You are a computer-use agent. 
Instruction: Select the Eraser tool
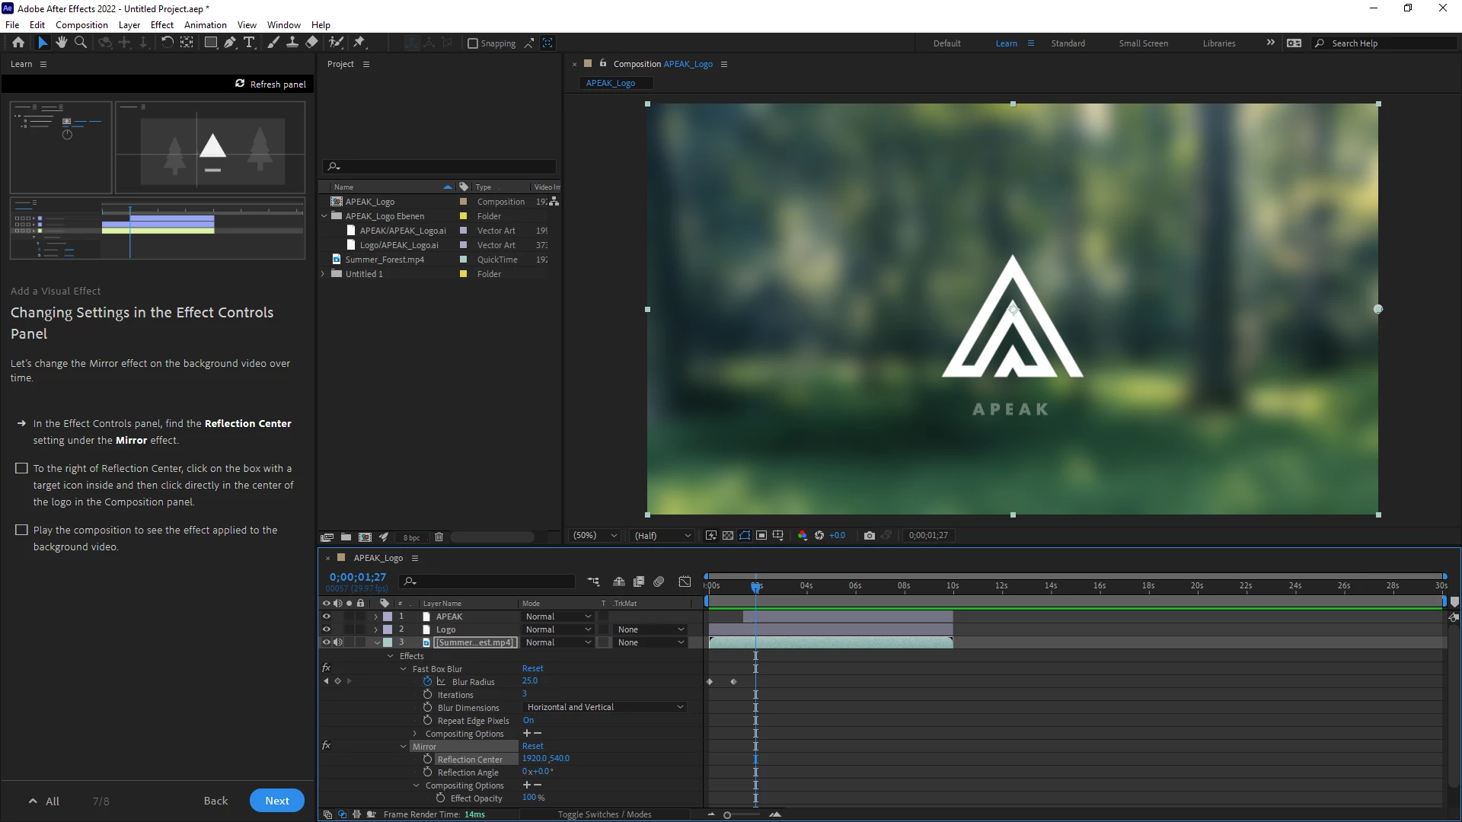311,43
